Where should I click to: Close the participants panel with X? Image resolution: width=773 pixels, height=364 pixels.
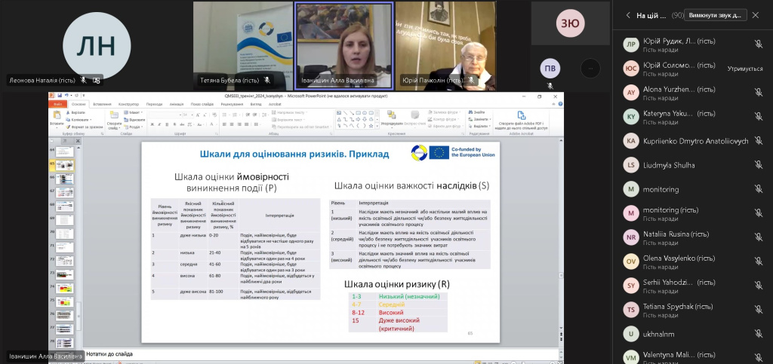[x=756, y=15]
